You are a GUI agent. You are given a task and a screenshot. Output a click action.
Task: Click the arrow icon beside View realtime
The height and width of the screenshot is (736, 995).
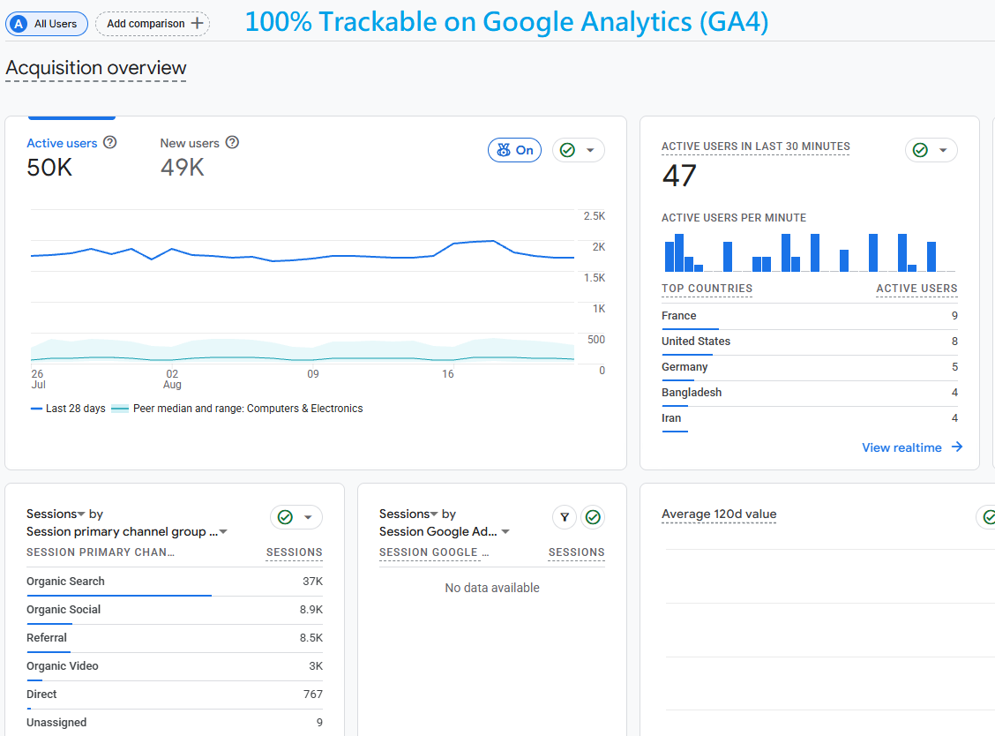click(957, 447)
